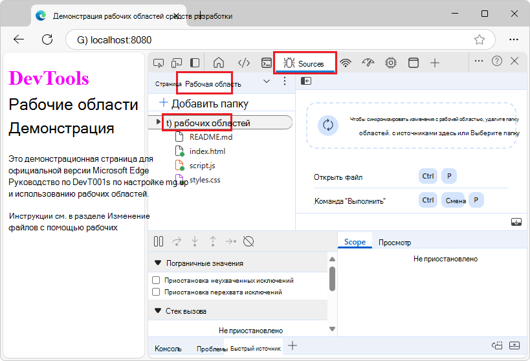Switch to the Страница tab
Screen dimensions: 530x361
(x=168, y=84)
